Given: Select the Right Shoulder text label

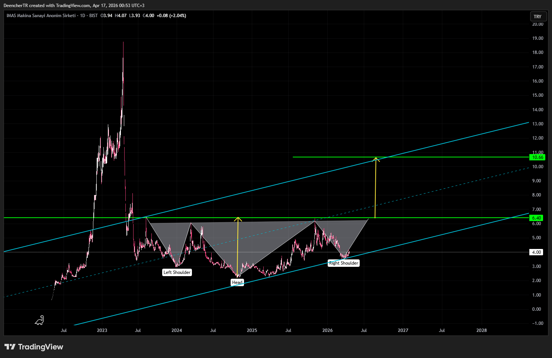Looking at the screenshot, I should coord(344,263).
